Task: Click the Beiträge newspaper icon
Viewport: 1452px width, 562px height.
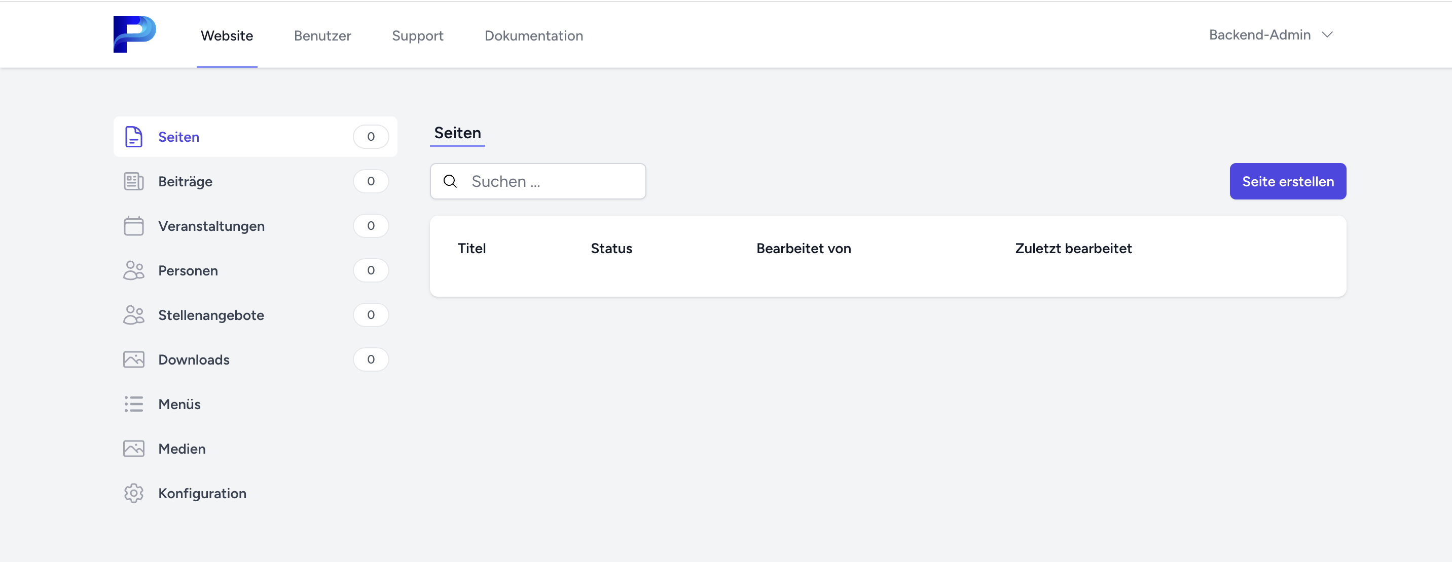Action: (133, 181)
